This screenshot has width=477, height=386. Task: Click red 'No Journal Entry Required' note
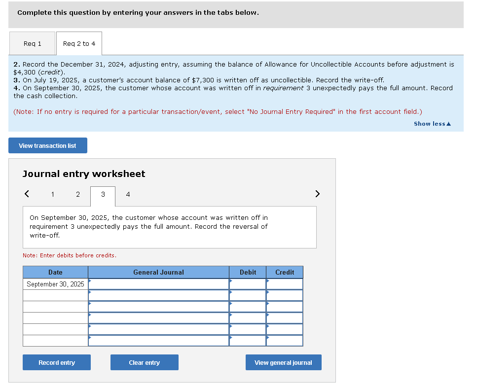click(218, 111)
